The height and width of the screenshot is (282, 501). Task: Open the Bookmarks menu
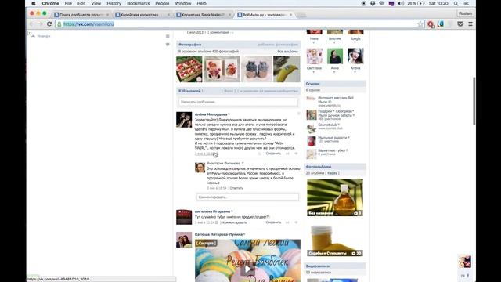(x=138, y=3)
